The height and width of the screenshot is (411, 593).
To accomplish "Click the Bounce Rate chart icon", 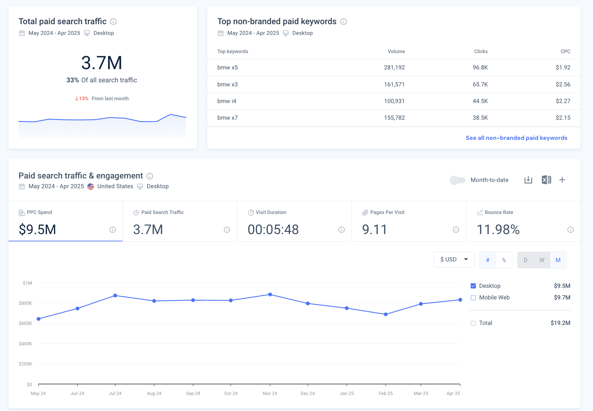I will (x=480, y=213).
